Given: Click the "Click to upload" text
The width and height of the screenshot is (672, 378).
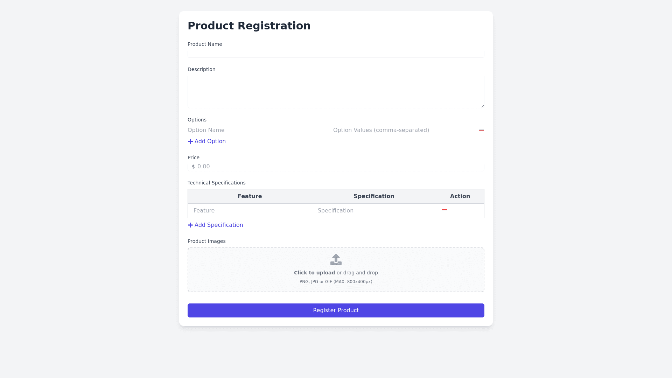Looking at the screenshot, I should point(314,273).
